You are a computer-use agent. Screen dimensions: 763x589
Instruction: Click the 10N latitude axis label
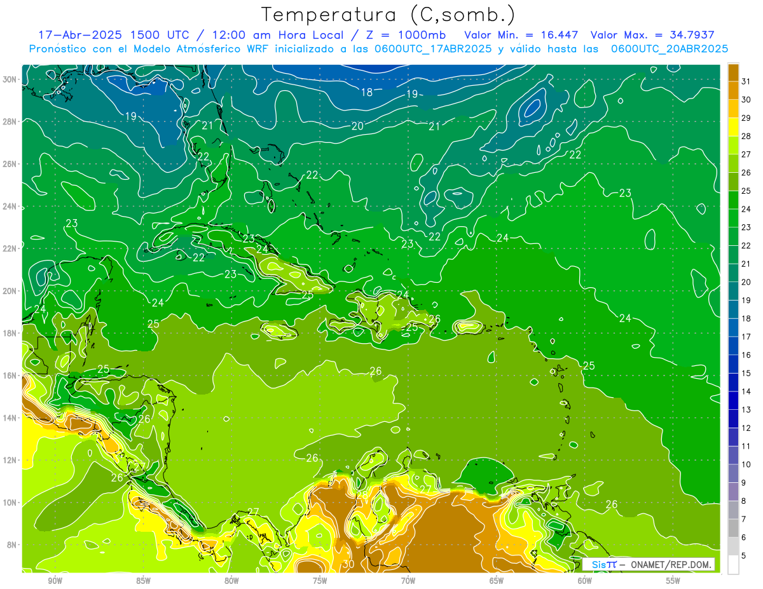click(x=10, y=503)
